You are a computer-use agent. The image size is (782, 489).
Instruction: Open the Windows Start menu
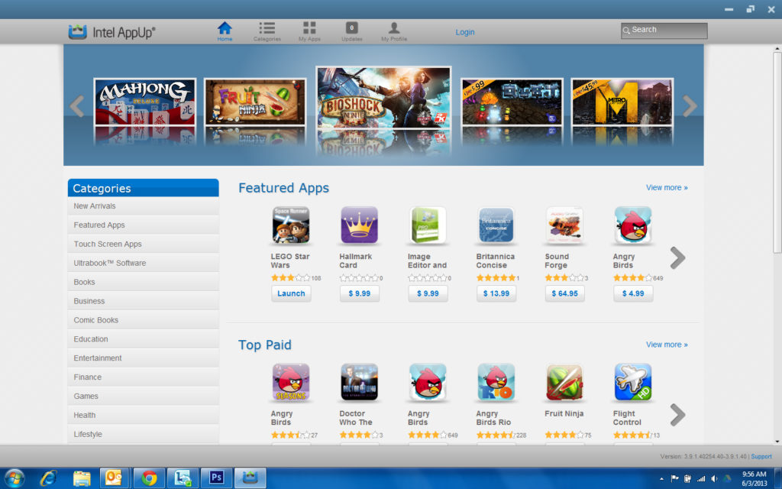[x=14, y=478]
